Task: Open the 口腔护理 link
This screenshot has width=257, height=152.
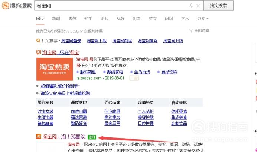Action: tap(146, 123)
